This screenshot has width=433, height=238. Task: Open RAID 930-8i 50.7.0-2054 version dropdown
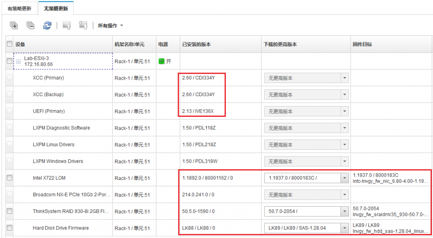[x=344, y=211]
